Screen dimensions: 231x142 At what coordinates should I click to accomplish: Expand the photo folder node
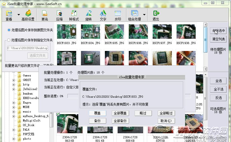tap(14, 139)
